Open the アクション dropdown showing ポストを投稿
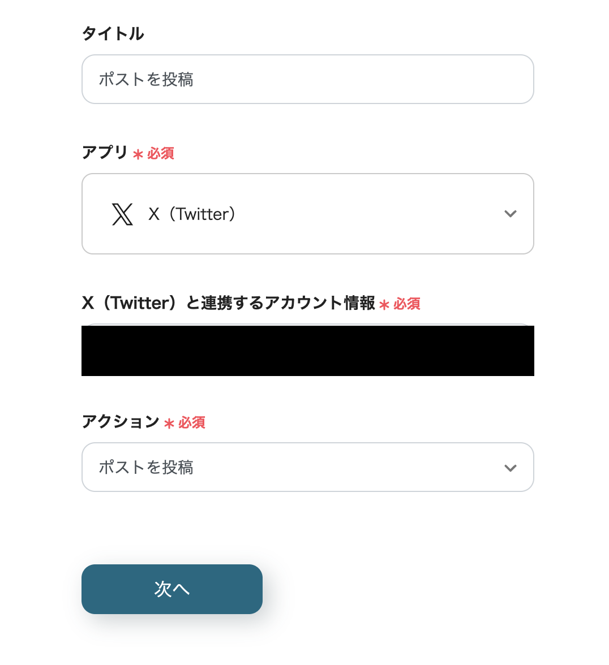The height and width of the screenshot is (665, 609). pyautogui.click(x=307, y=467)
